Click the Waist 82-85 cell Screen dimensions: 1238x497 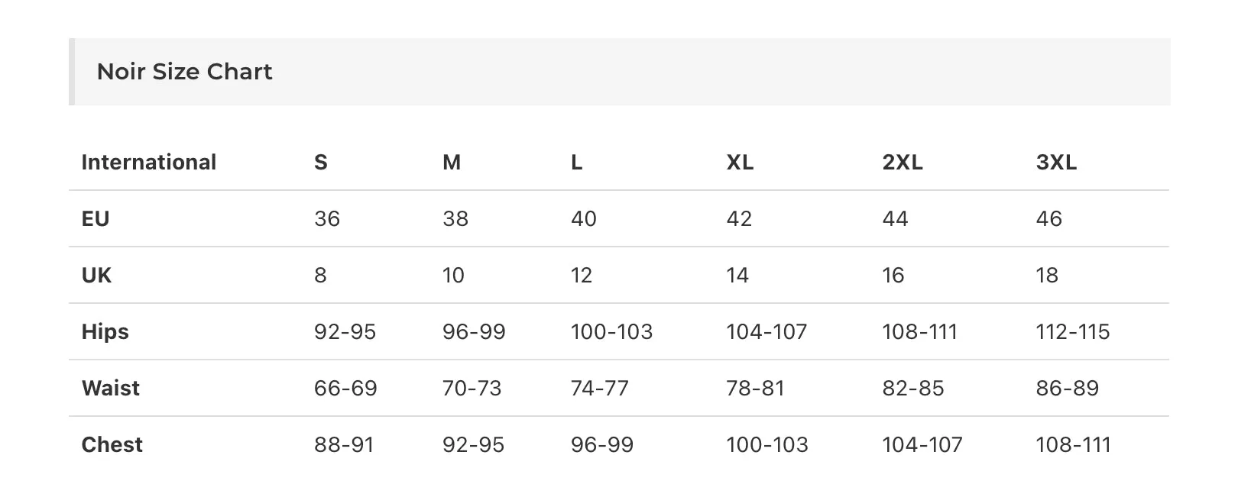click(913, 388)
